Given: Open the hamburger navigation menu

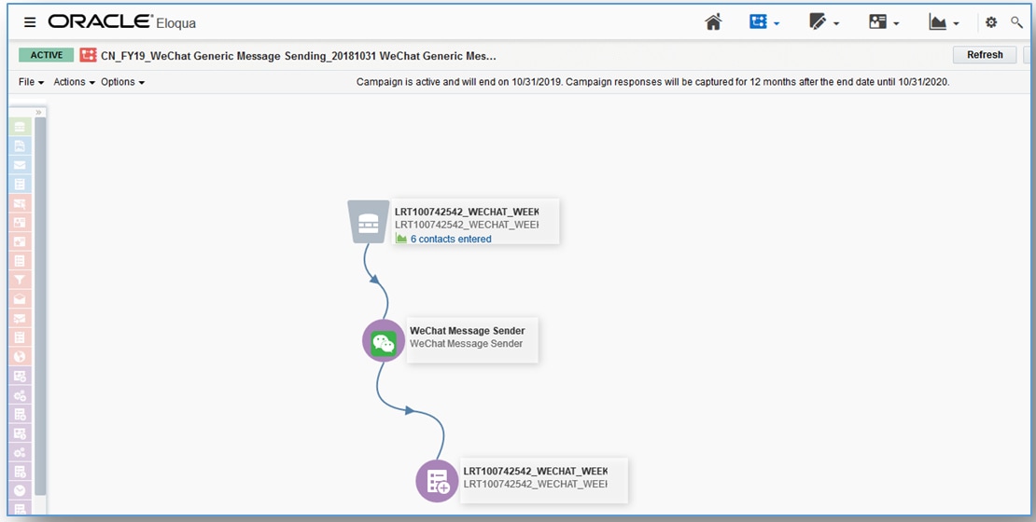Looking at the screenshot, I should [30, 22].
